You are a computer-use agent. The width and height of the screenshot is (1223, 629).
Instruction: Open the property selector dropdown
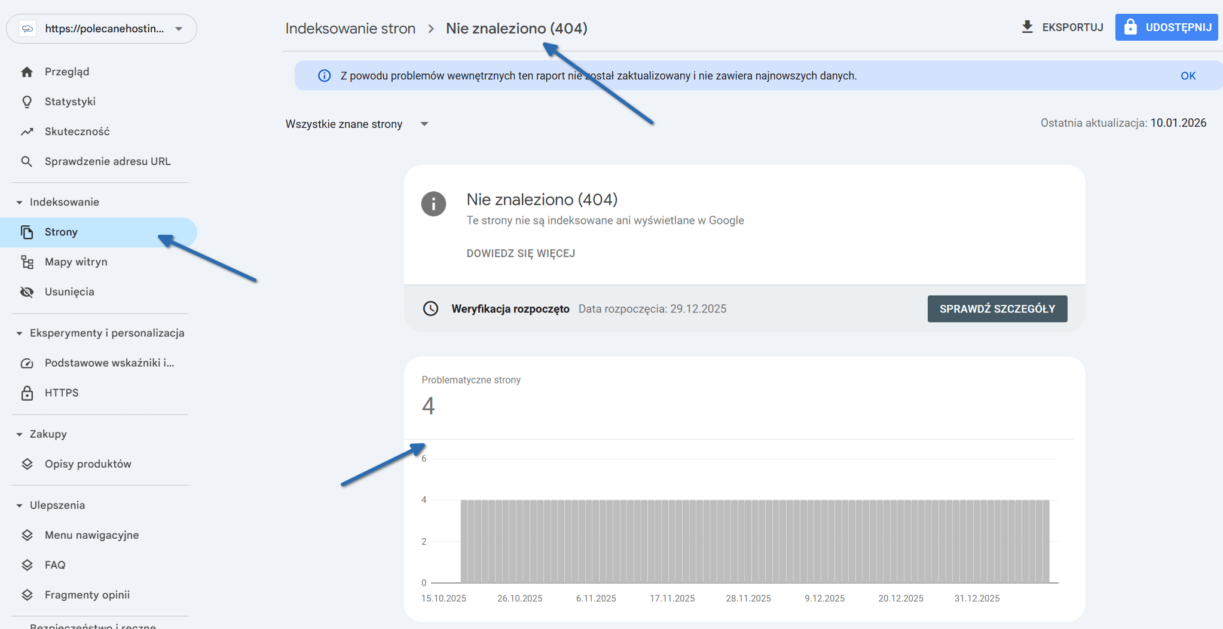coord(178,28)
